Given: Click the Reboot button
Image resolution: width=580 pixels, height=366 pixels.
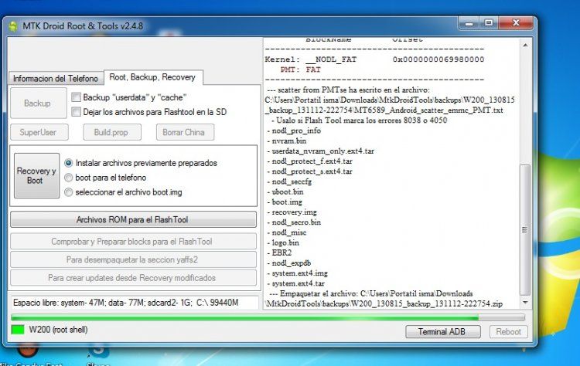Looking at the screenshot, I should (509, 332).
